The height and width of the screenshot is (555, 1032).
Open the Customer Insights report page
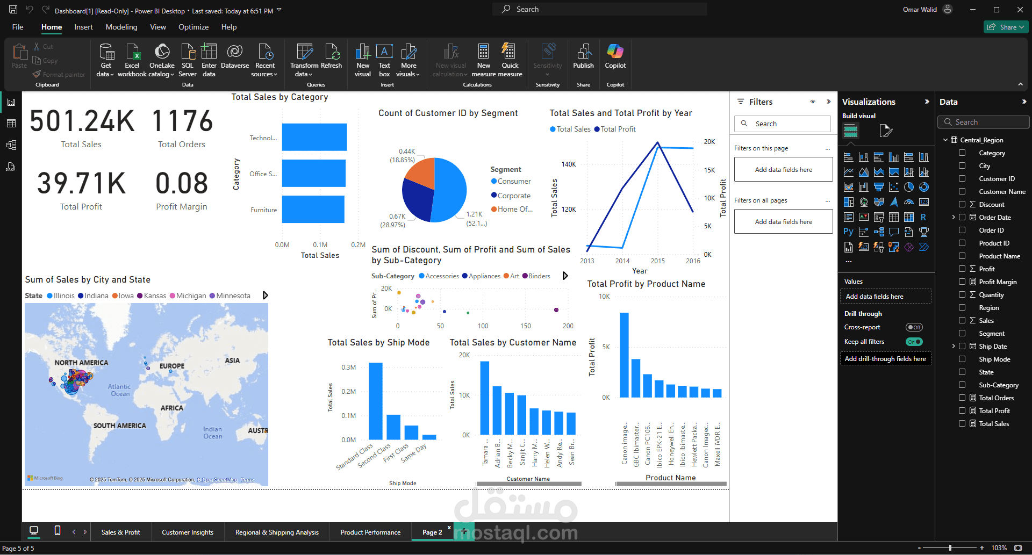point(188,532)
